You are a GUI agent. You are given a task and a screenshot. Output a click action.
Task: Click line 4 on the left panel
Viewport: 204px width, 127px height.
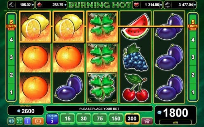[11, 40]
